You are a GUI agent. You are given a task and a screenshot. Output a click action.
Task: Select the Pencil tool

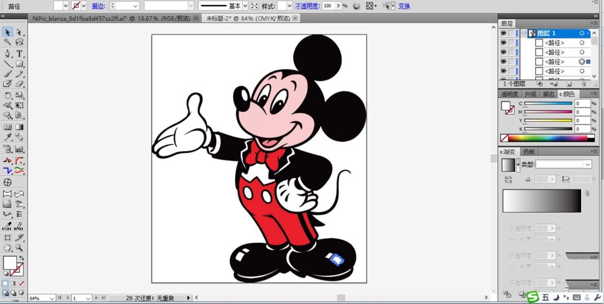19,74
